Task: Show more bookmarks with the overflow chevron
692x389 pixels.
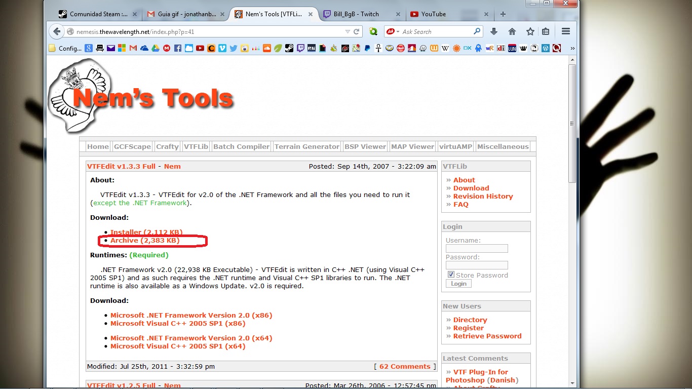Action: tap(572, 49)
